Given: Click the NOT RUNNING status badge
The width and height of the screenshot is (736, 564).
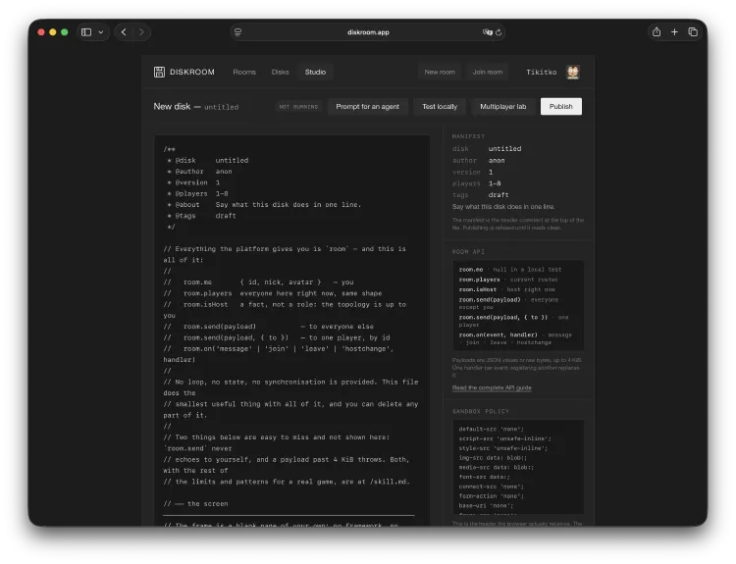Looking at the screenshot, I should tap(298, 107).
